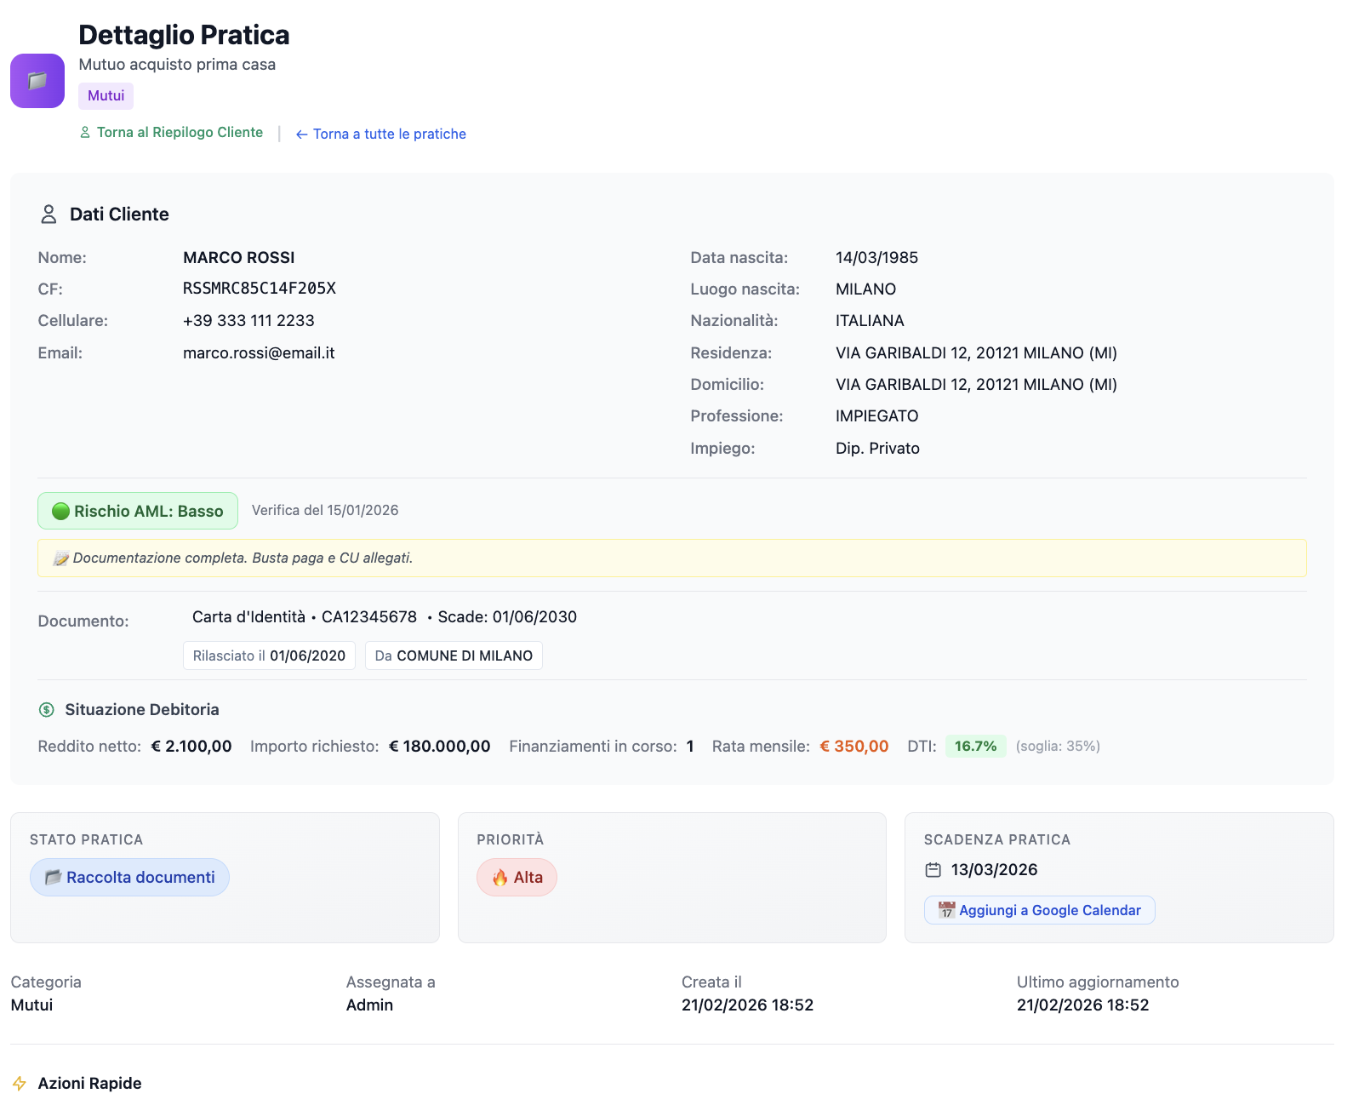Click the calendar icon next to 13/03/2026
The image size is (1353, 1105).
933,870
